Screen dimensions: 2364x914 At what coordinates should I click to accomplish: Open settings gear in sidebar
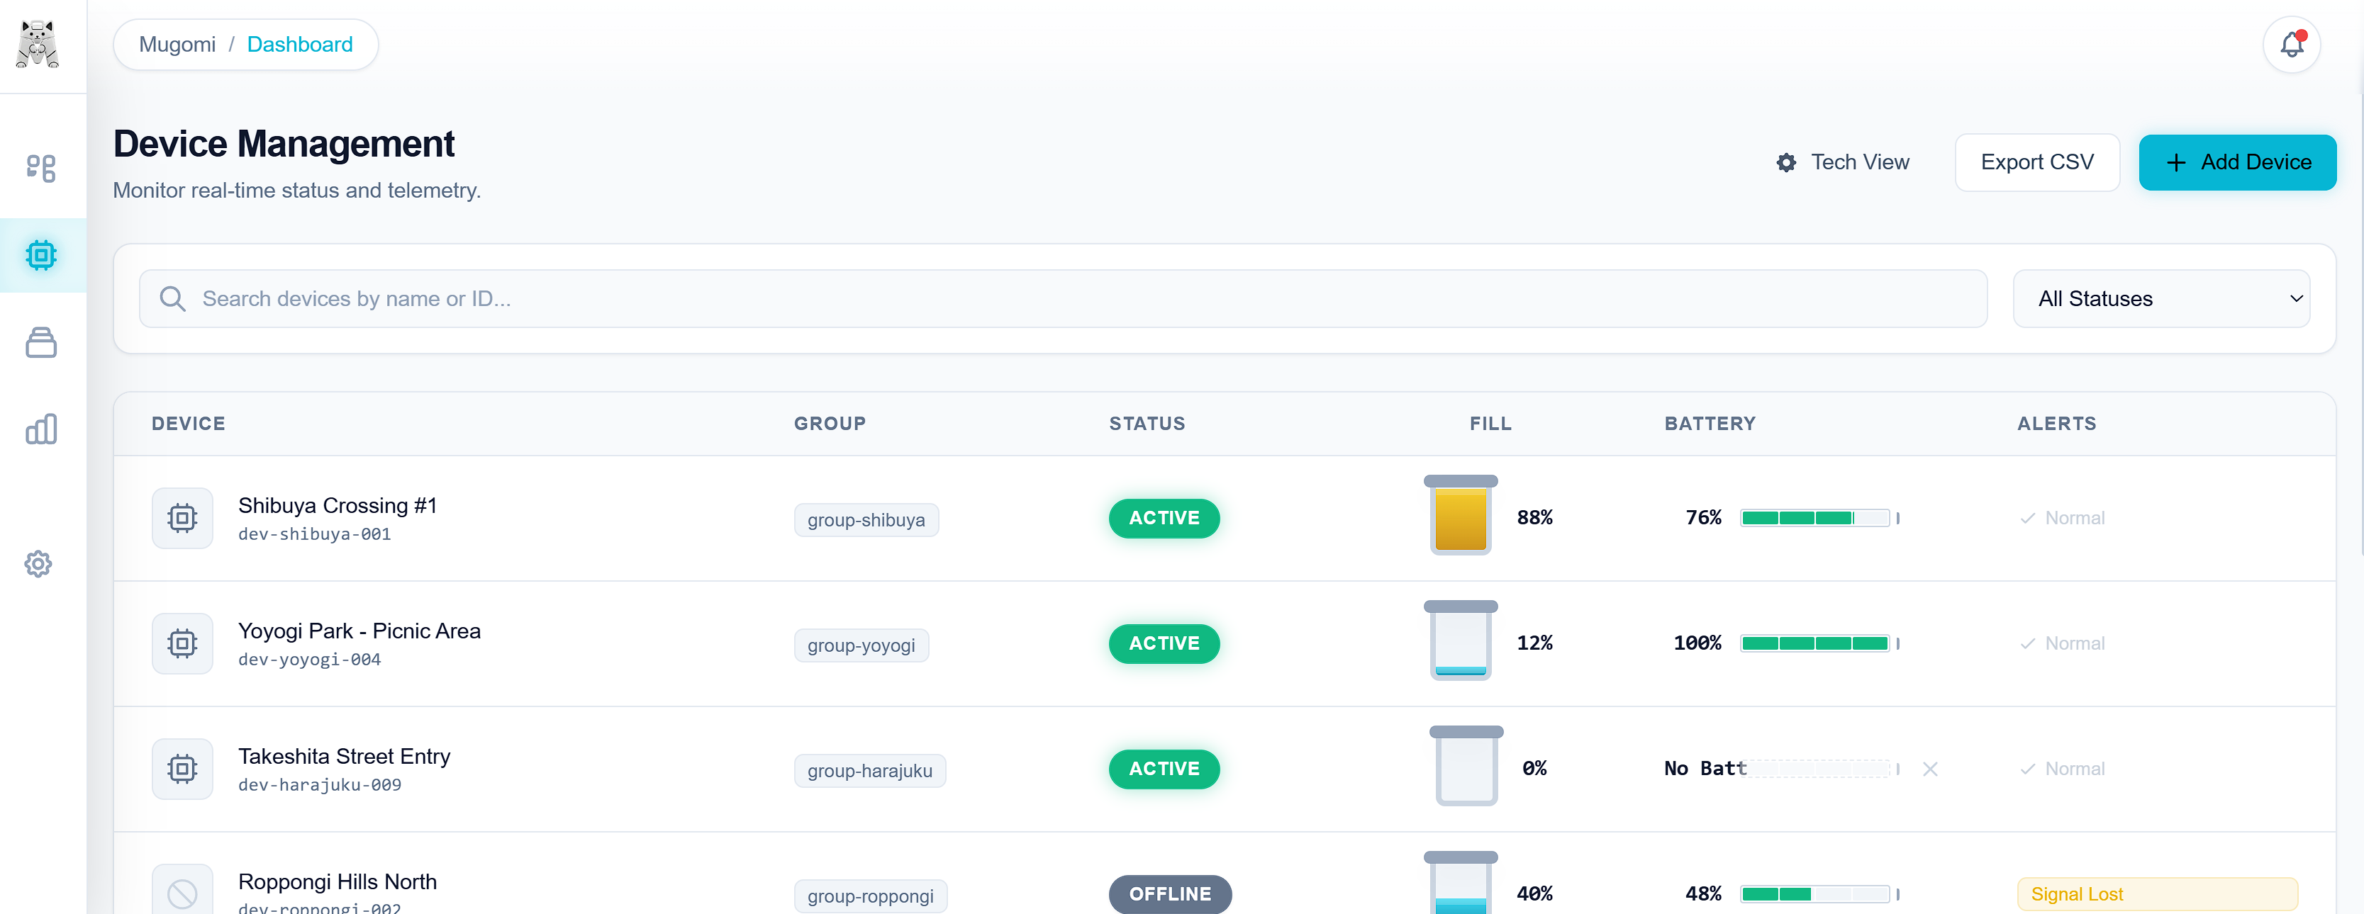point(38,564)
